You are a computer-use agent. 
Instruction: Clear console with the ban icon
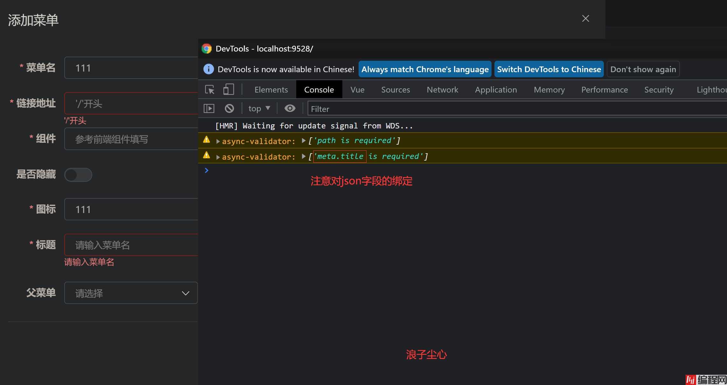click(229, 109)
